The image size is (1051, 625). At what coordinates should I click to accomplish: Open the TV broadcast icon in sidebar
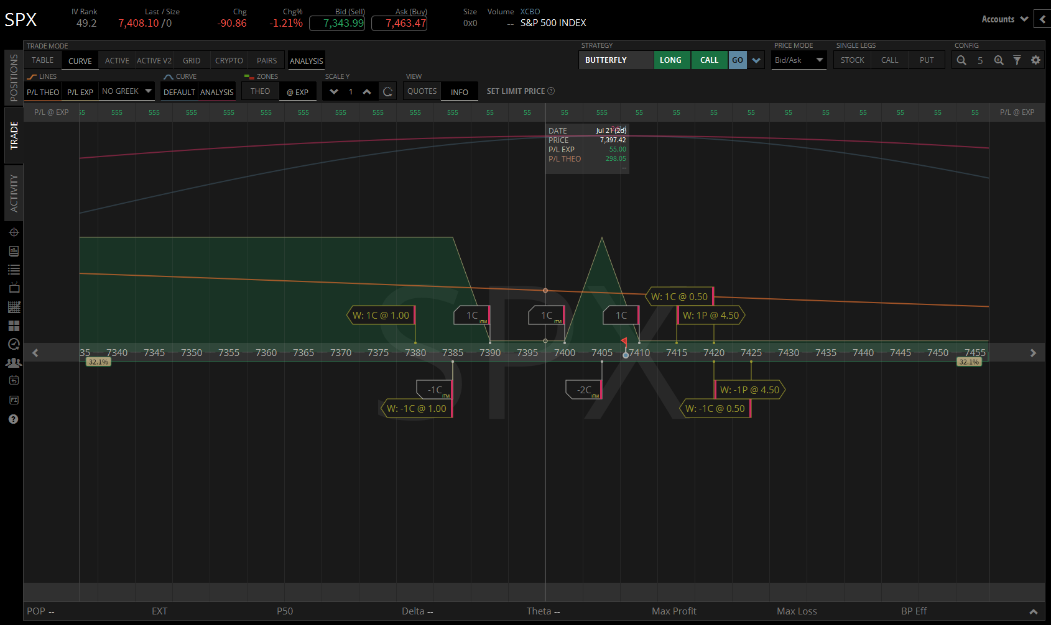tap(14, 288)
